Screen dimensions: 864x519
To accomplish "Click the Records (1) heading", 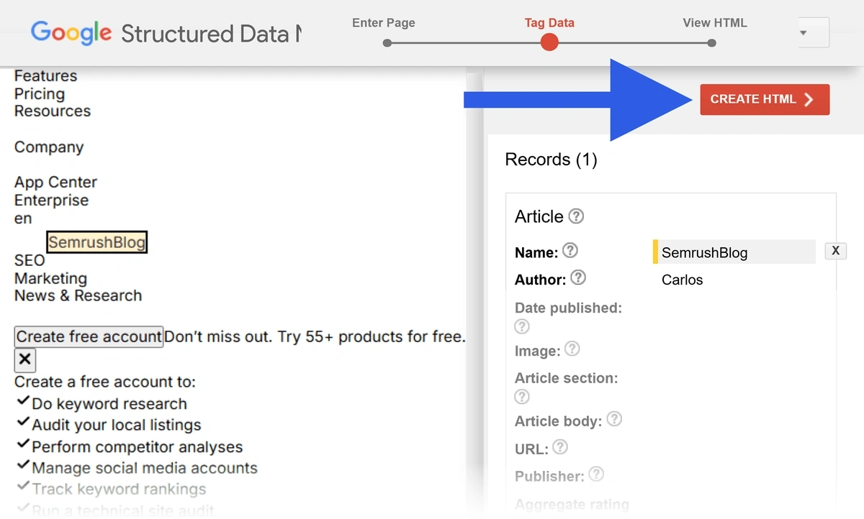I will coord(552,160).
